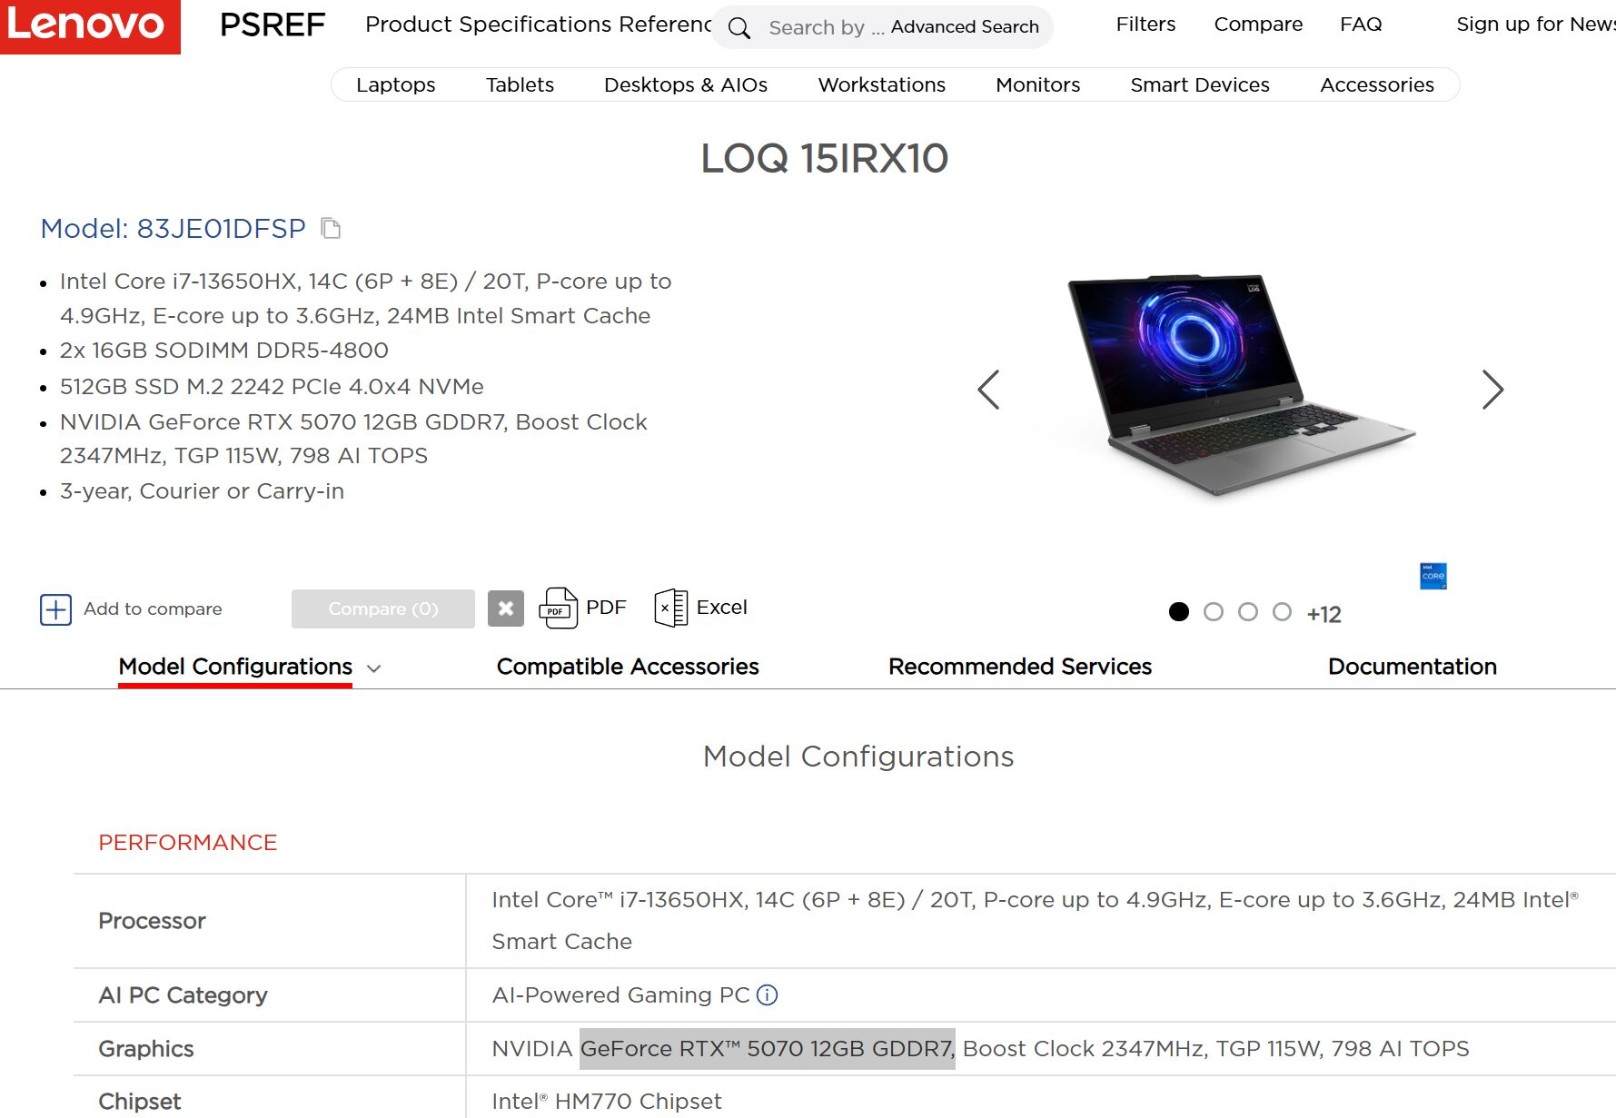The height and width of the screenshot is (1118, 1616).
Task: Open the Laptops category menu
Action: [x=396, y=84]
